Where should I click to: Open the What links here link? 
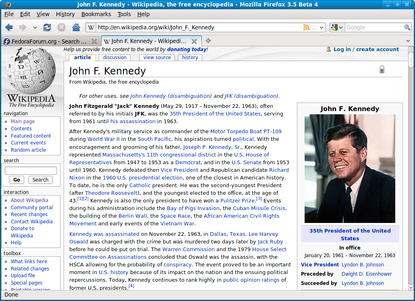(29, 261)
